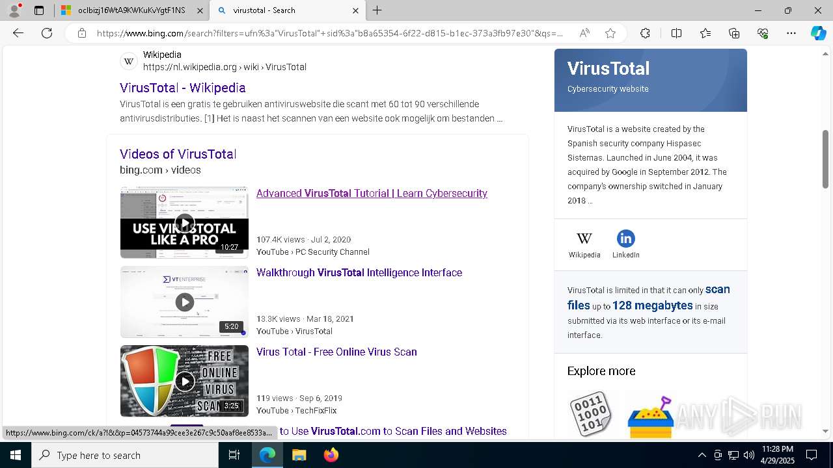This screenshot has height=468, width=833.
Task: Open the Videos of VirusTotal heading
Action: click(178, 154)
